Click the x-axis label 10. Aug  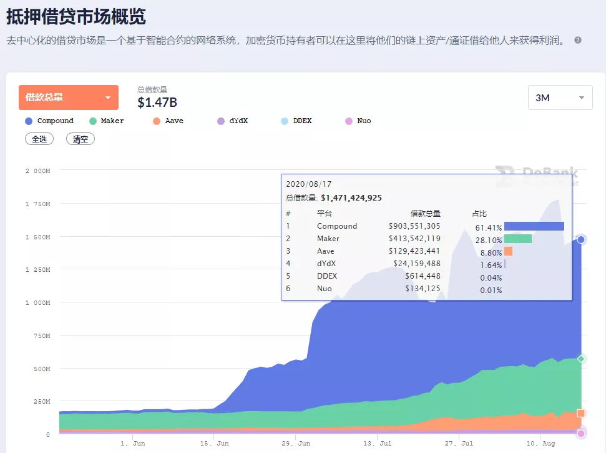(x=540, y=444)
